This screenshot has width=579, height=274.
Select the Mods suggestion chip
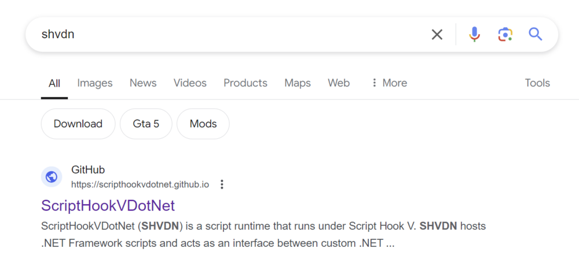click(203, 124)
